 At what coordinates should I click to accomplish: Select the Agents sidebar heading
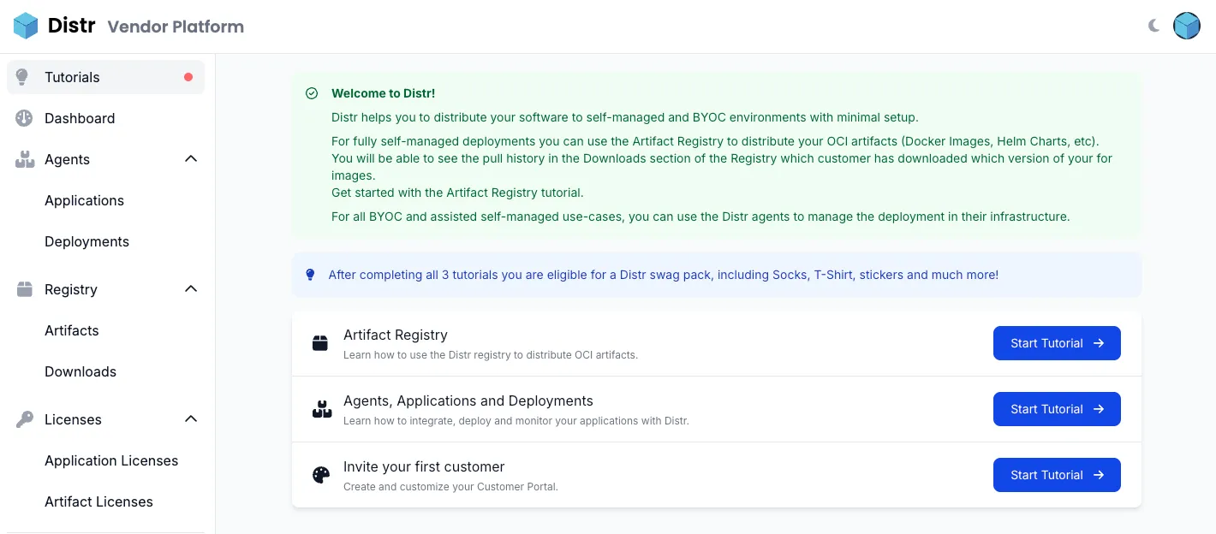coord(67,159)
